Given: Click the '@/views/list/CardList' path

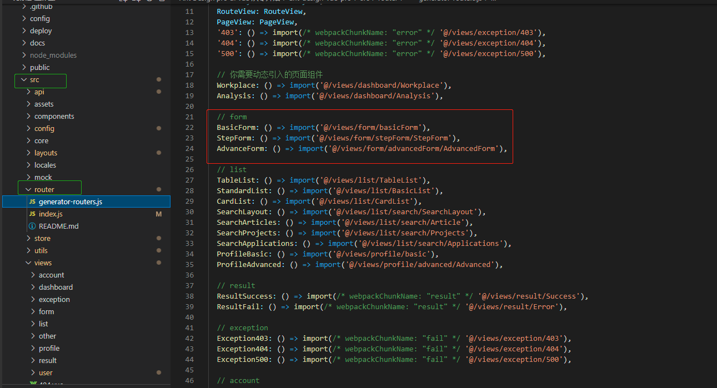Looking at the screenshot, I should point(364,201).
